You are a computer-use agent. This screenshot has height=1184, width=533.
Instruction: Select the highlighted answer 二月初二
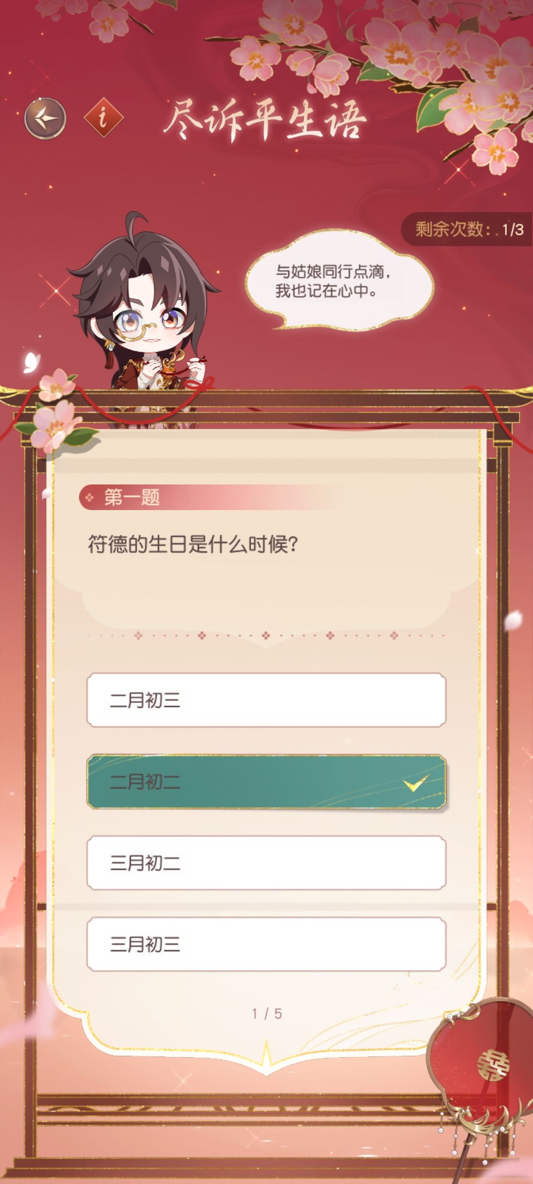tap(266, 781)
